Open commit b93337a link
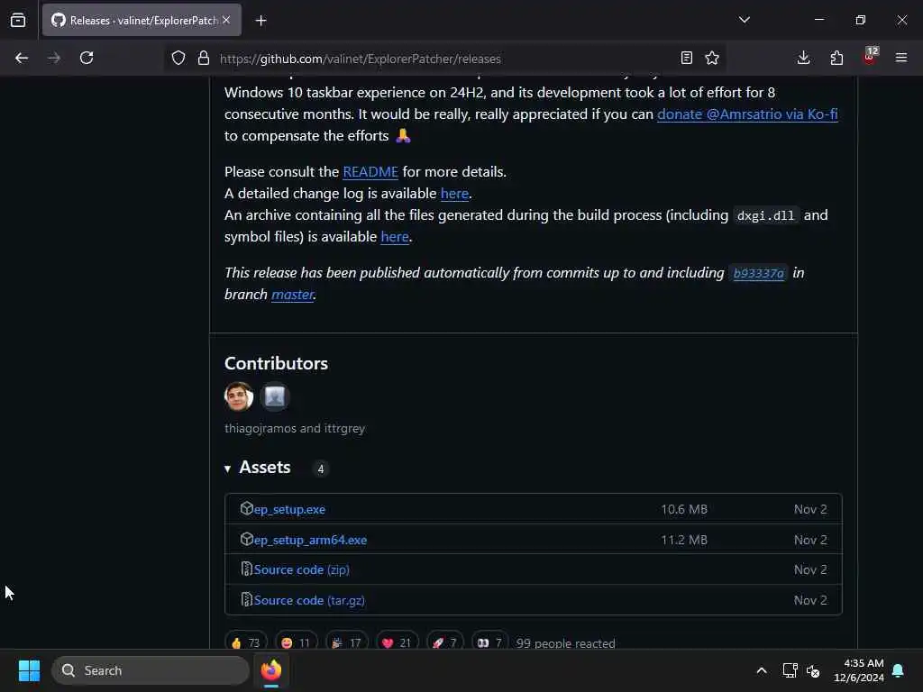Image resolution: width=923 pixels, height=692 pixels. [x=758, y=273]
